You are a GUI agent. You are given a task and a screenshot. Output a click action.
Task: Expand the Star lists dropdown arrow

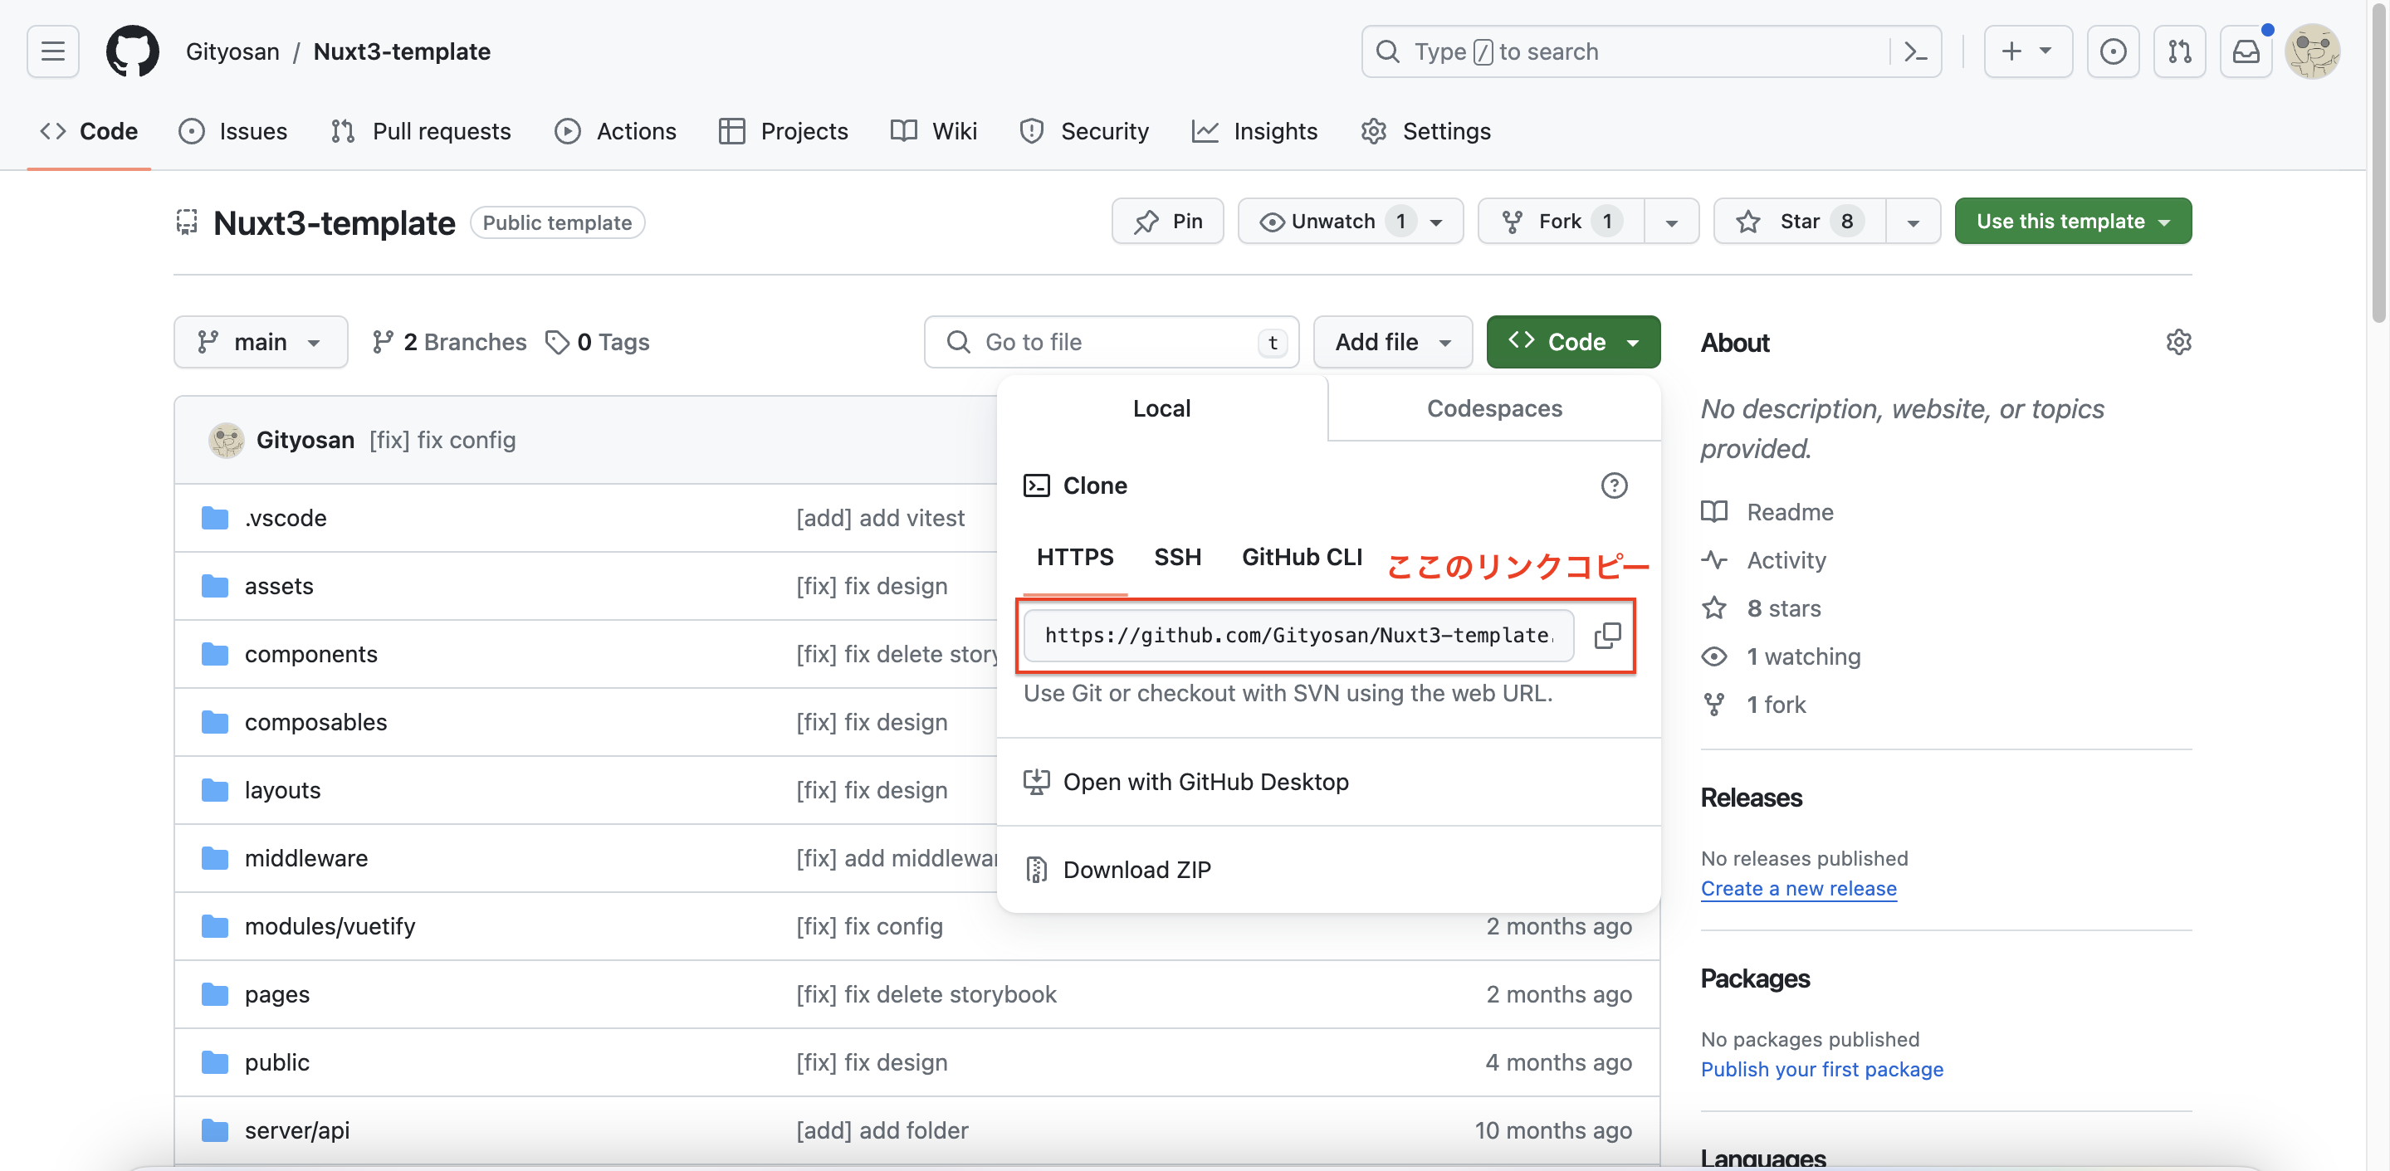coord(1913,221)
